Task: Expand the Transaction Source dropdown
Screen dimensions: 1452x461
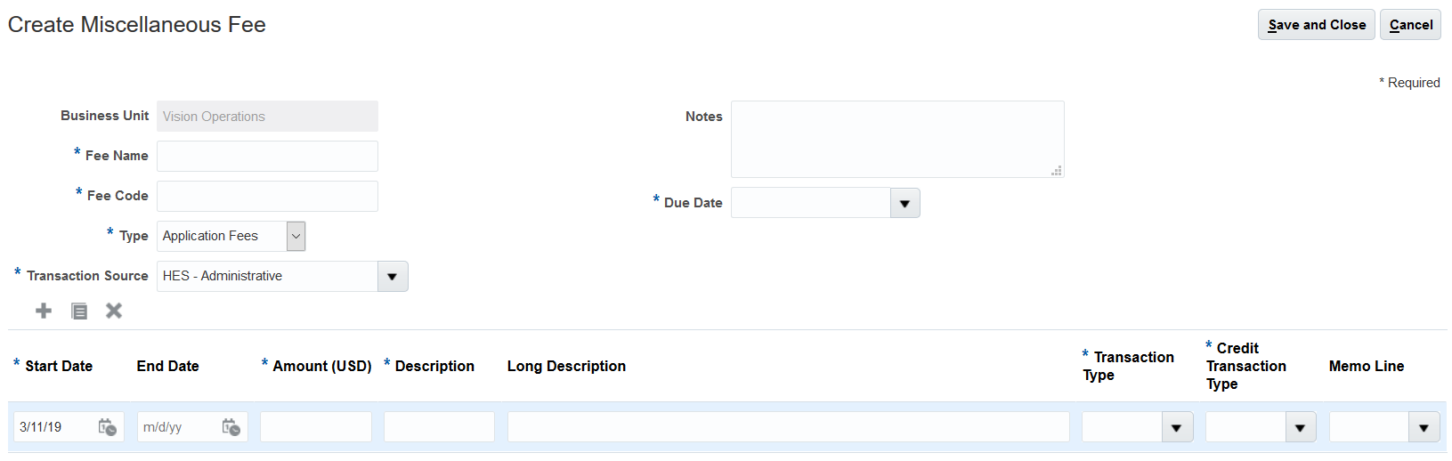Action: (393, 277)
